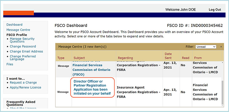Screen dimensions: 229x112
Task: Open the Dashboard sidebar link
Action: (15, 25)
